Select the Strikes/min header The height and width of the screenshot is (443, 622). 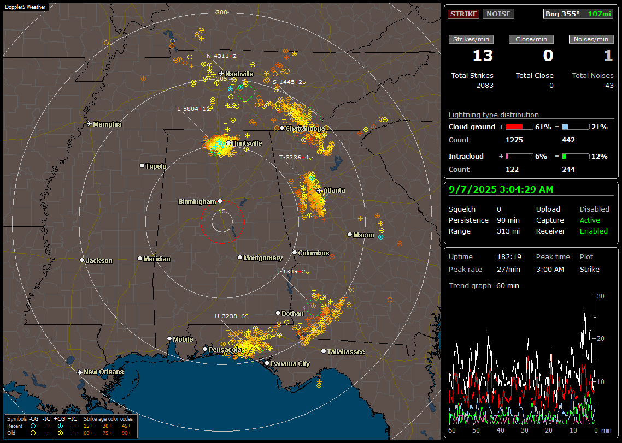471,39
